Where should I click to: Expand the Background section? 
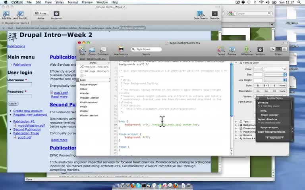(x=236, y=125)
